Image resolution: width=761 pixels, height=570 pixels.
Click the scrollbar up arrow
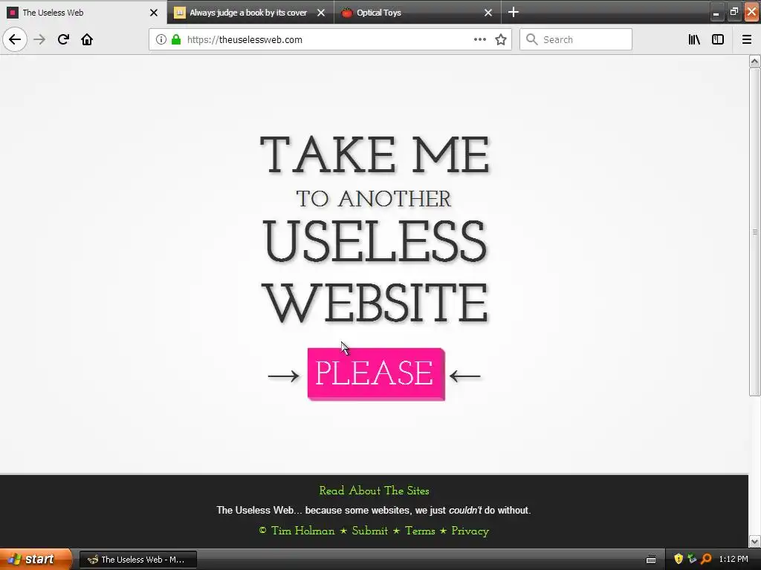tap(754, 61)
